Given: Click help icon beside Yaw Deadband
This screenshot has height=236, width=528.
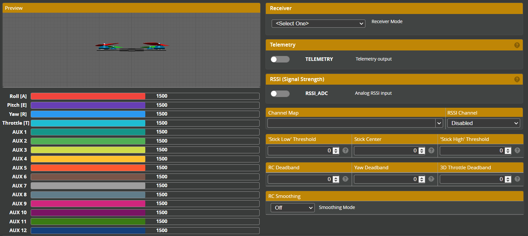Looking at the screenshot, I should (431, 179).
